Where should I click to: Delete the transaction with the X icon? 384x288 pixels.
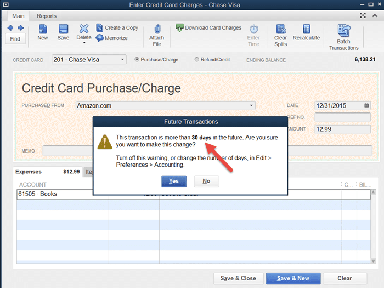[84, 29]
